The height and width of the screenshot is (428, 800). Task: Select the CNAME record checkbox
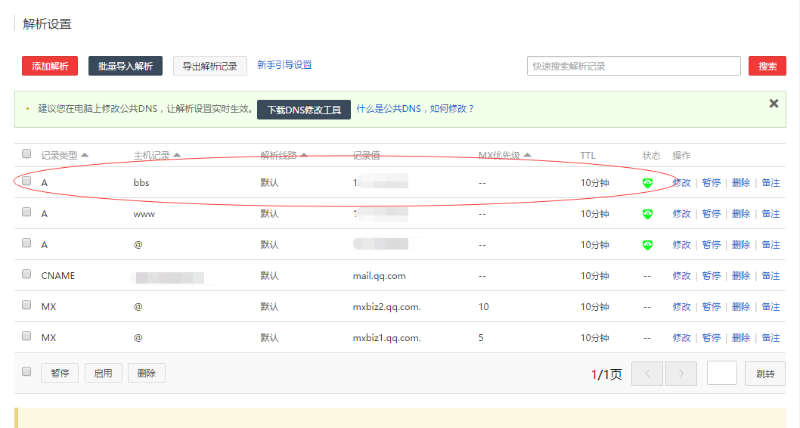(x=26, y=274)
